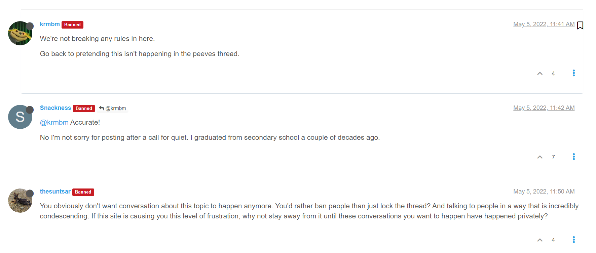Screen dimensions: 596x253
Task: Upvote Snackness's reply post
Action: click(540, 157)
